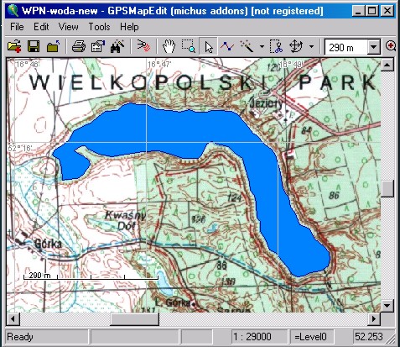Click the red Zoom In magnifier icon
The height and width of the screenshot is (347, 400).
click(390, 46)
